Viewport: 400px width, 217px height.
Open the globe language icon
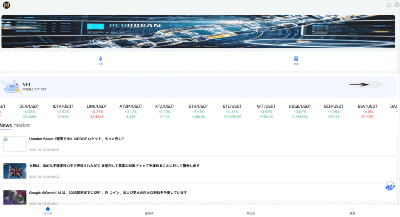coord(397,5)
